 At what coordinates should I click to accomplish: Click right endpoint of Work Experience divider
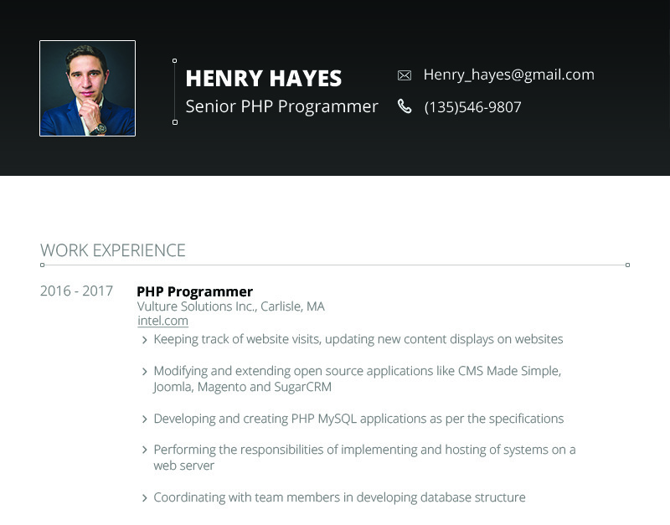627,265
